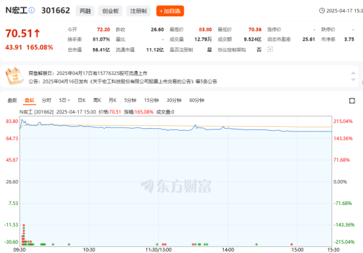Select the 周K chart tab
Image resolution: width=363 pixels, height=253 pixels.
97,101
